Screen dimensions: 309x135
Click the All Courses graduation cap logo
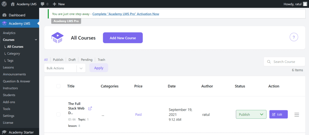[x=57, y=38]
